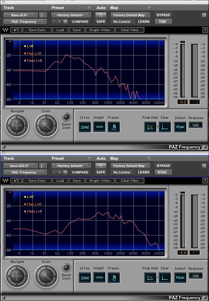This screenshot has width=209, height=301.
Task: Click Navigate pad in Bass di.01 window
Action: coord(17,125)
